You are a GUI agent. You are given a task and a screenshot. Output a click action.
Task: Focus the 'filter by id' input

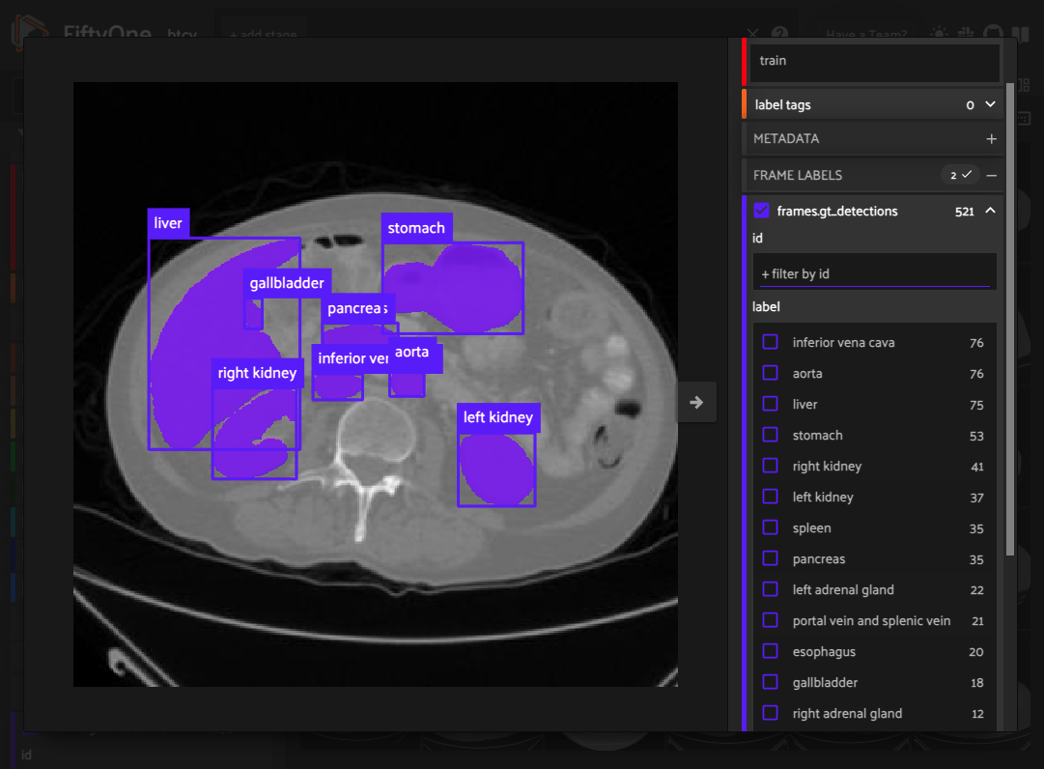tap(874, 273)
